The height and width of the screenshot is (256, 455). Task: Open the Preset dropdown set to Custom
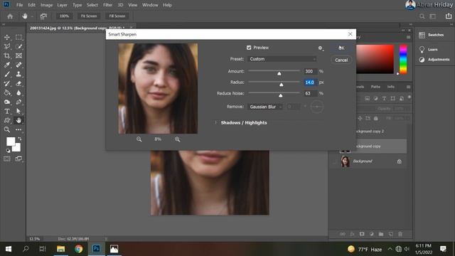282,59
